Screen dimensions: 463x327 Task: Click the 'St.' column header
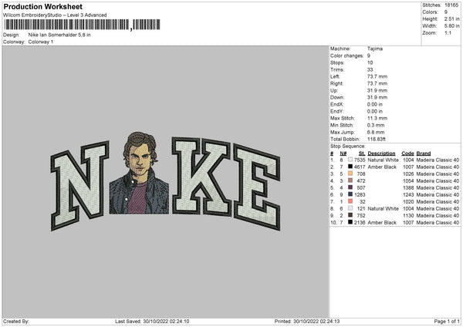362,153
